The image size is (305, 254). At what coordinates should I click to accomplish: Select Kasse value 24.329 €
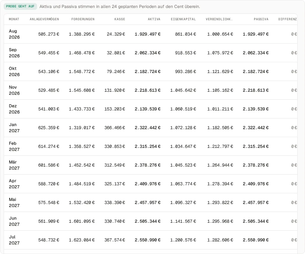point(116,34)
